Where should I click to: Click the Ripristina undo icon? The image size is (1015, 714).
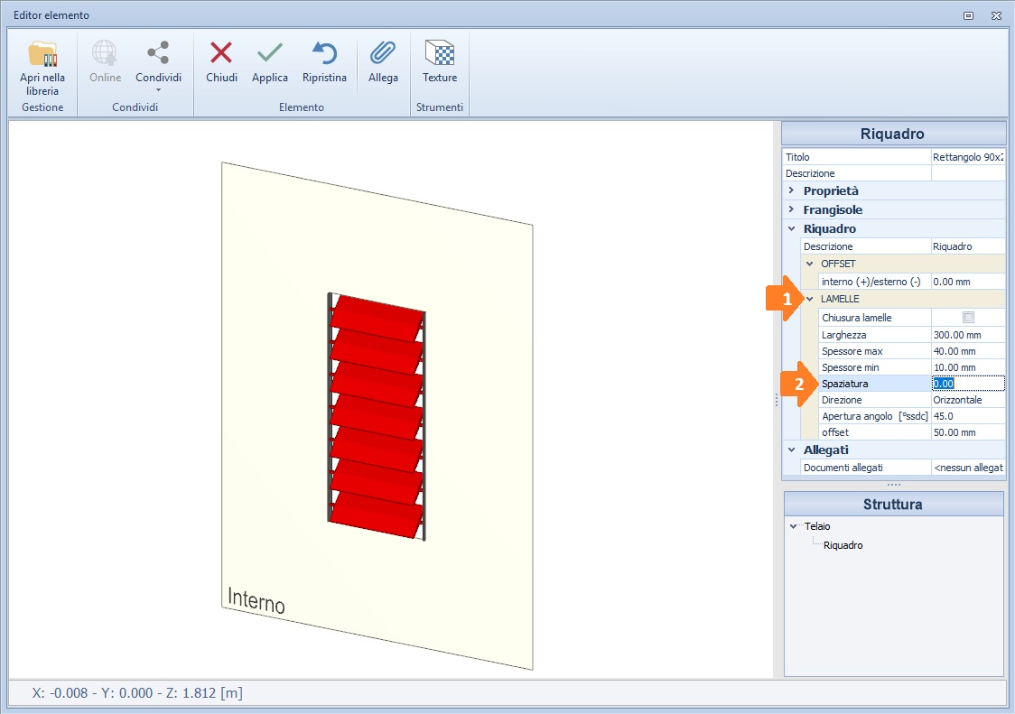point(324,54)
